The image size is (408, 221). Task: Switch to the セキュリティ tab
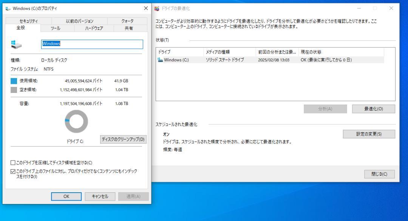pyautogui.click(x=29, y=21)
